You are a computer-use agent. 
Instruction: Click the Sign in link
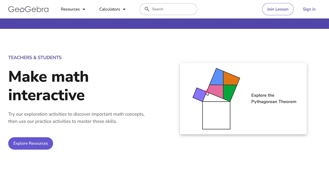309,9
